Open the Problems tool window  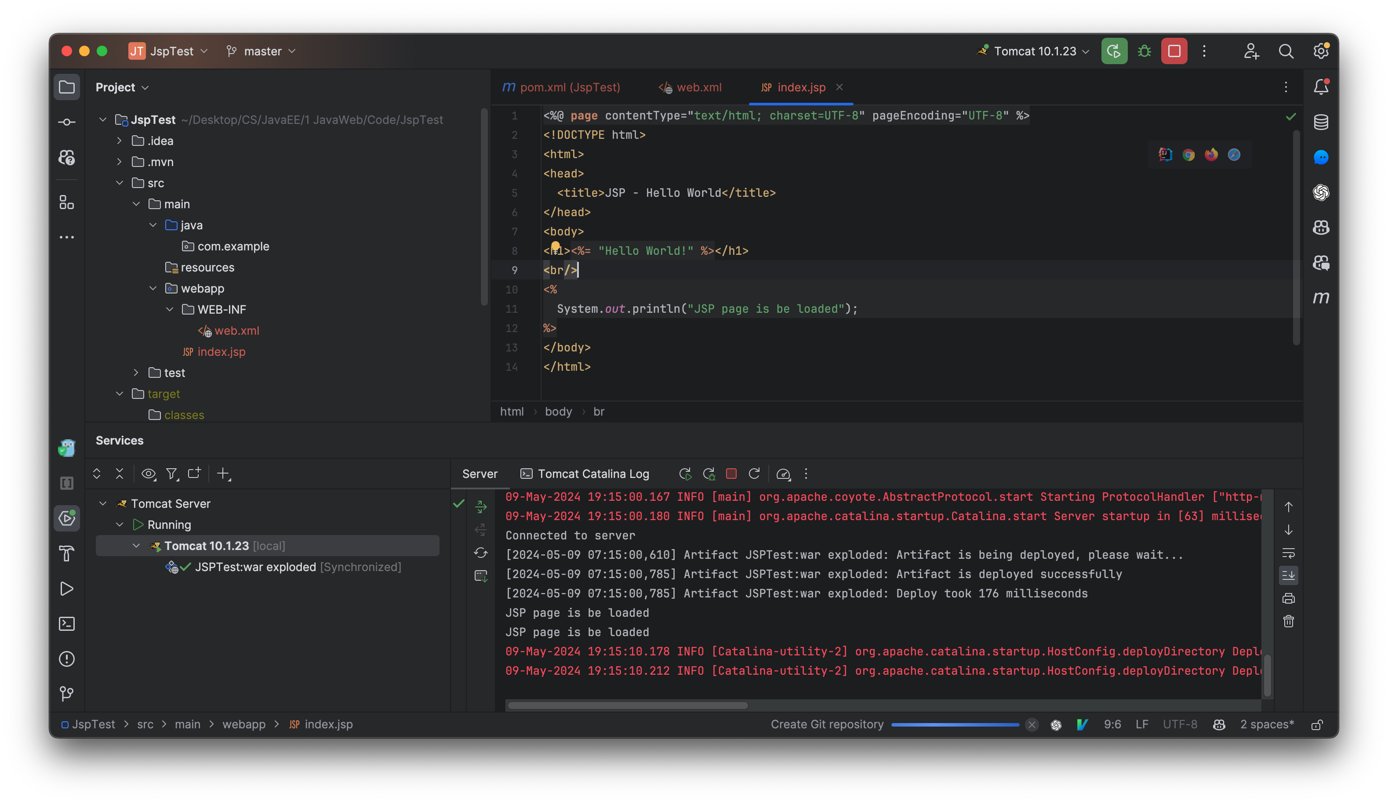[67, 659]
